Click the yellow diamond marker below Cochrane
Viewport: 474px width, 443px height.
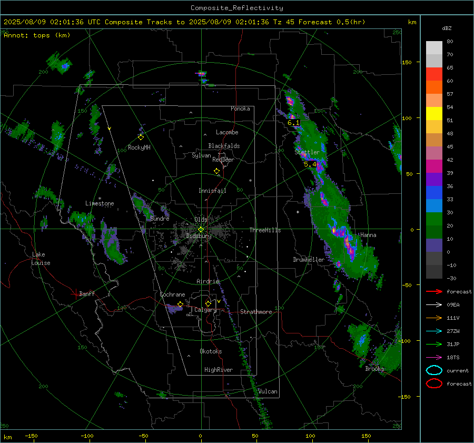click(x=180, y=304)
